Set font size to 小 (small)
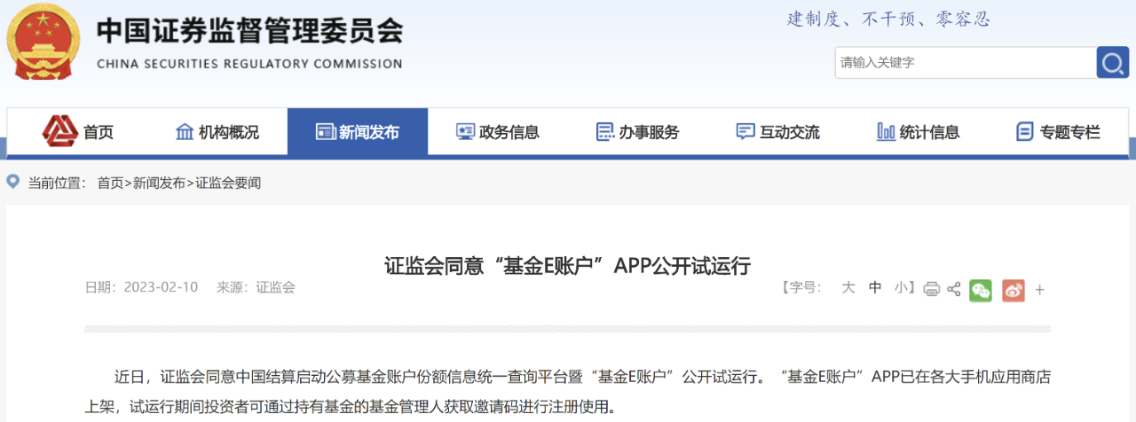The image size is (1136, 422). click(901, 287)
